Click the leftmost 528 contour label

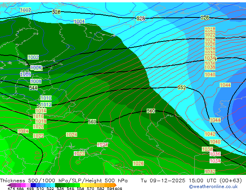point(56,12)
